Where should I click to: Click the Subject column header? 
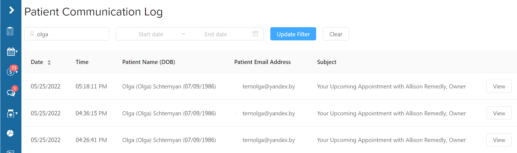point(327,62)
